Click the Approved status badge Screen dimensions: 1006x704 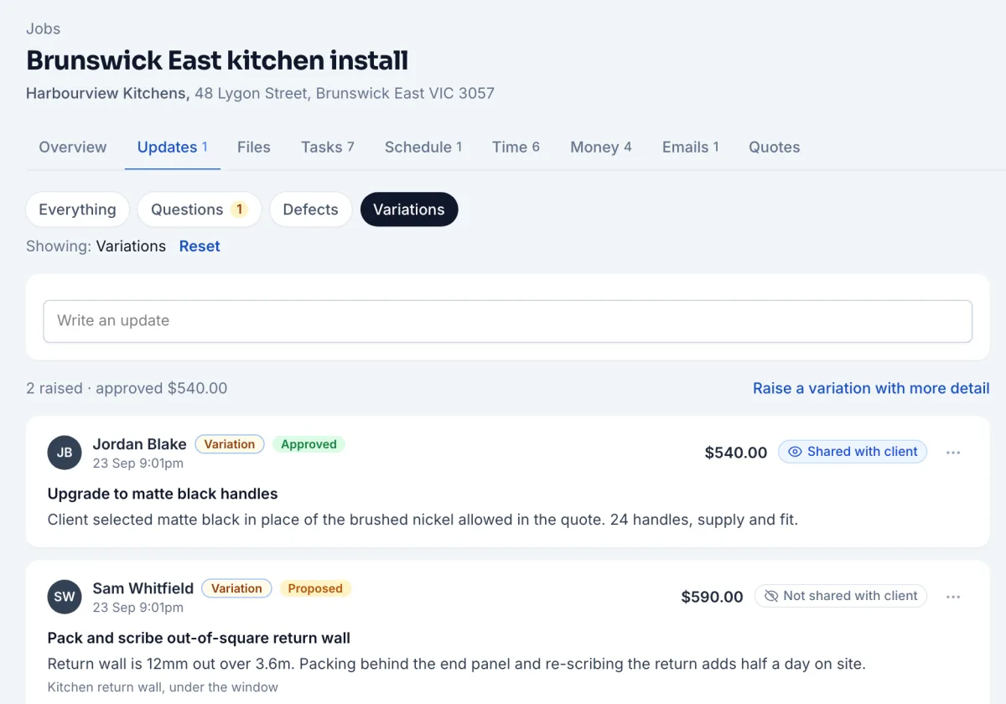click(x=309, y=444)
